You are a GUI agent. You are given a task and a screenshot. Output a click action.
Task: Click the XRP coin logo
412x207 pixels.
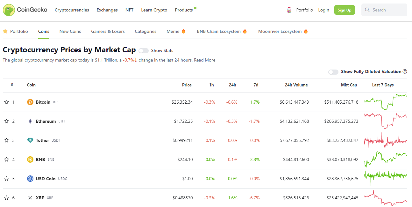pos(30,198)
